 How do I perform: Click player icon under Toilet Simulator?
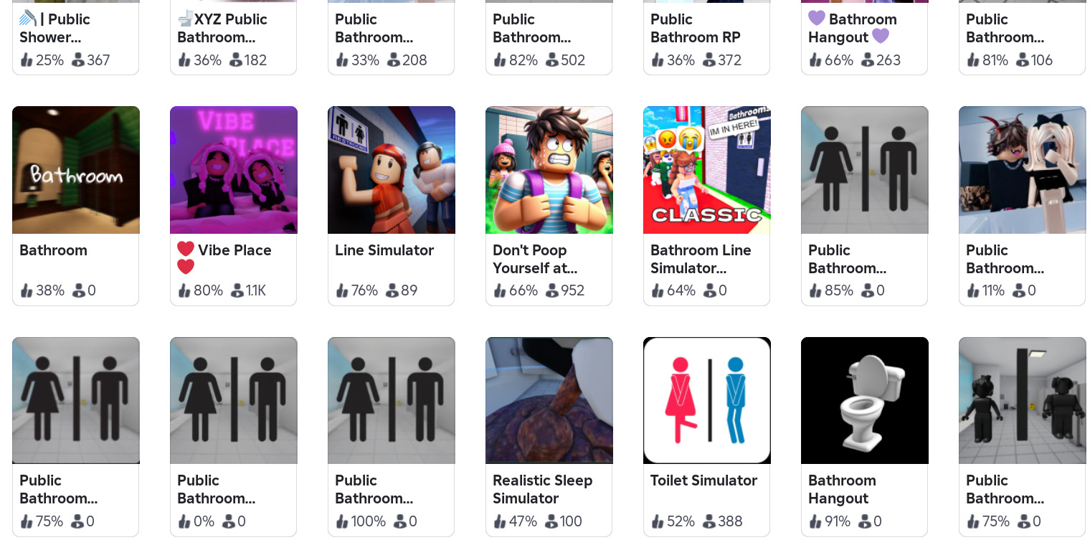(708, 521)
